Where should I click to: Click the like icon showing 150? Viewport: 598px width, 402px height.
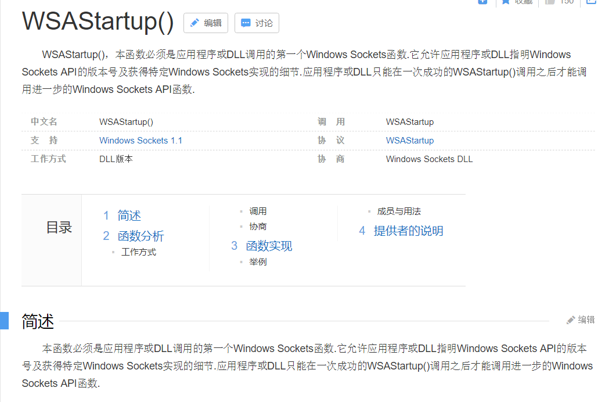[549, 2]
